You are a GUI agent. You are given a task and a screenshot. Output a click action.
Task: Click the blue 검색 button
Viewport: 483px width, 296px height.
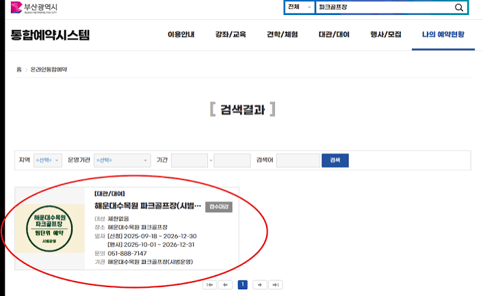point(335,161)
